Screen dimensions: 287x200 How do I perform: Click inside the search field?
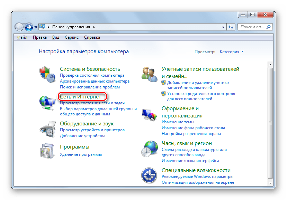(254, 27)
